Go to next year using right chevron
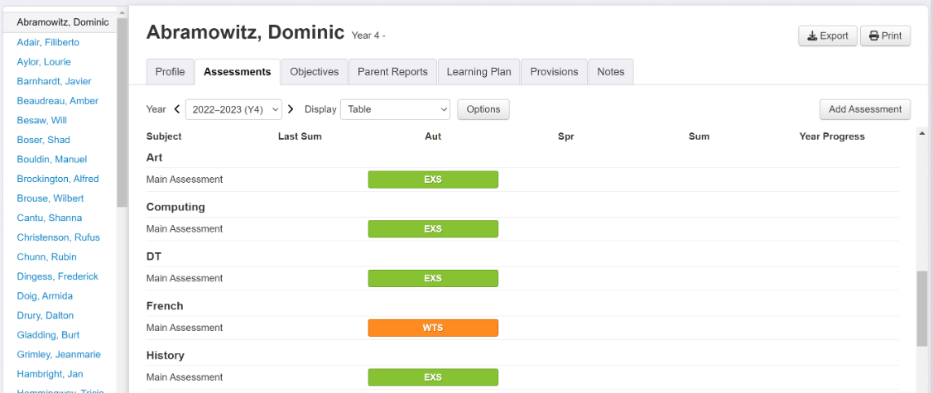The width and height of the screenshot is (933, 393). pyautogui.click(x=291, y=109)
